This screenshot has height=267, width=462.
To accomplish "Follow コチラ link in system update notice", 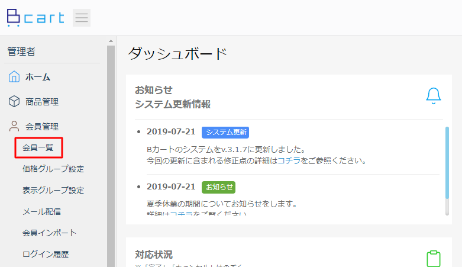I will click(x=289, y=161).
